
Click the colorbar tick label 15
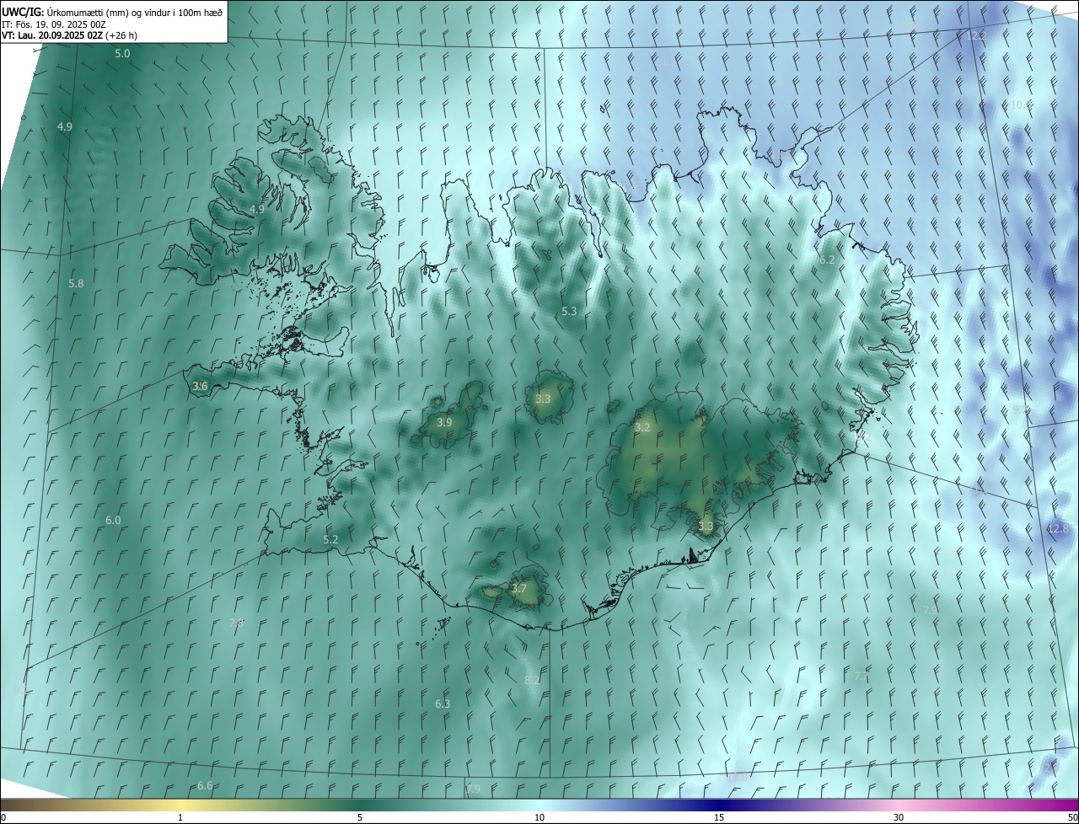tap(719, 818)
